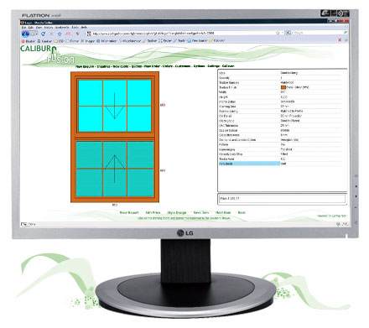Image resolution: width=369 pixels, height=328 pixels.
Task: Click the Style Design link
Action: [177, 213]
